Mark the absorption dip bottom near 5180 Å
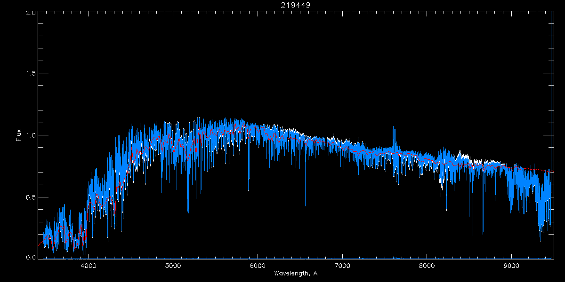Screen dimensions: 565x282 (x=188, y=213)
